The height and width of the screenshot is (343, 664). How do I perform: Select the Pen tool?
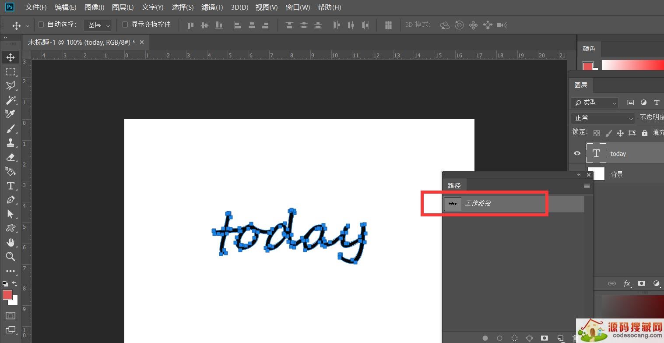click(11, 200)
